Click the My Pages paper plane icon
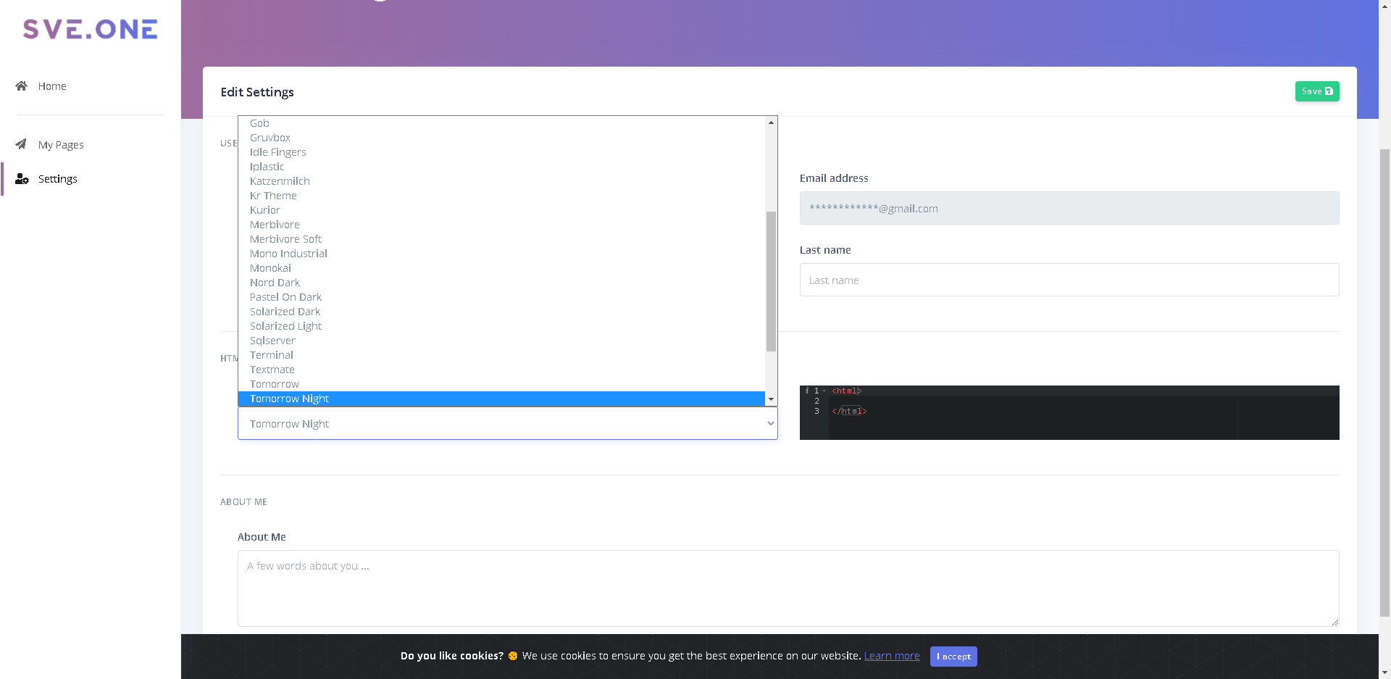The height and width of the screenshot is (679, 1391). (x=22, y=144)
